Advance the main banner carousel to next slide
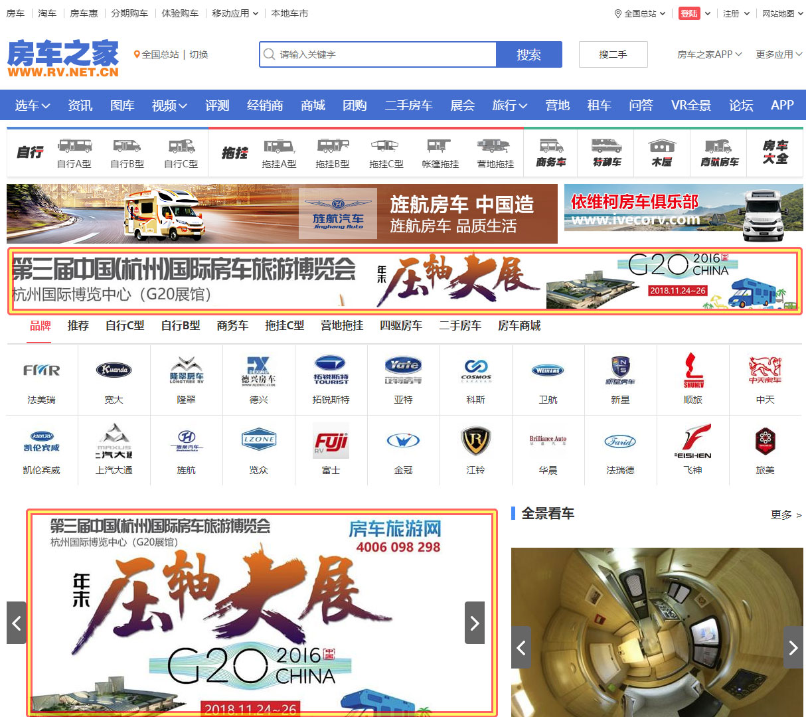Screen dimensions: 806x717 [474, 623]
